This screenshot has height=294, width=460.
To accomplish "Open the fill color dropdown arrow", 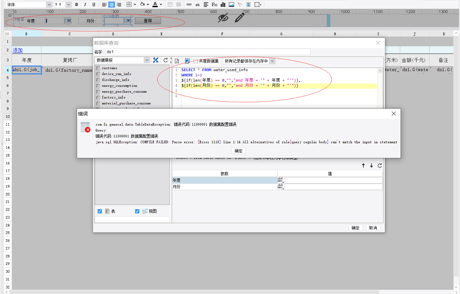I will point(148,5).
